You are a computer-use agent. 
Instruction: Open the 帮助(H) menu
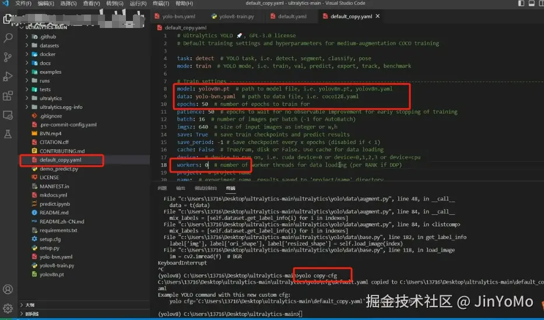click(x=184, y=3)
